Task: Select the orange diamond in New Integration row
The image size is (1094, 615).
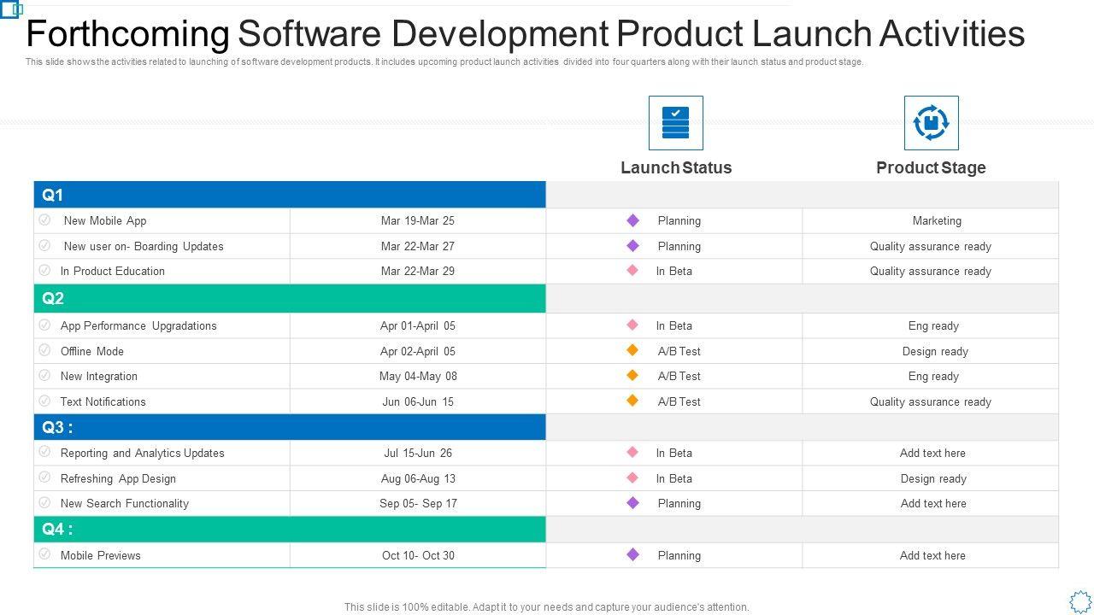Action: [632, 375]
